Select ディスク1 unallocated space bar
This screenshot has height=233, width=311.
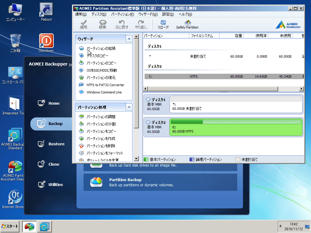[236, 104]
